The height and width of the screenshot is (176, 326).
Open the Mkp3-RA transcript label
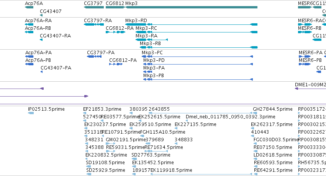coord(146,36)
